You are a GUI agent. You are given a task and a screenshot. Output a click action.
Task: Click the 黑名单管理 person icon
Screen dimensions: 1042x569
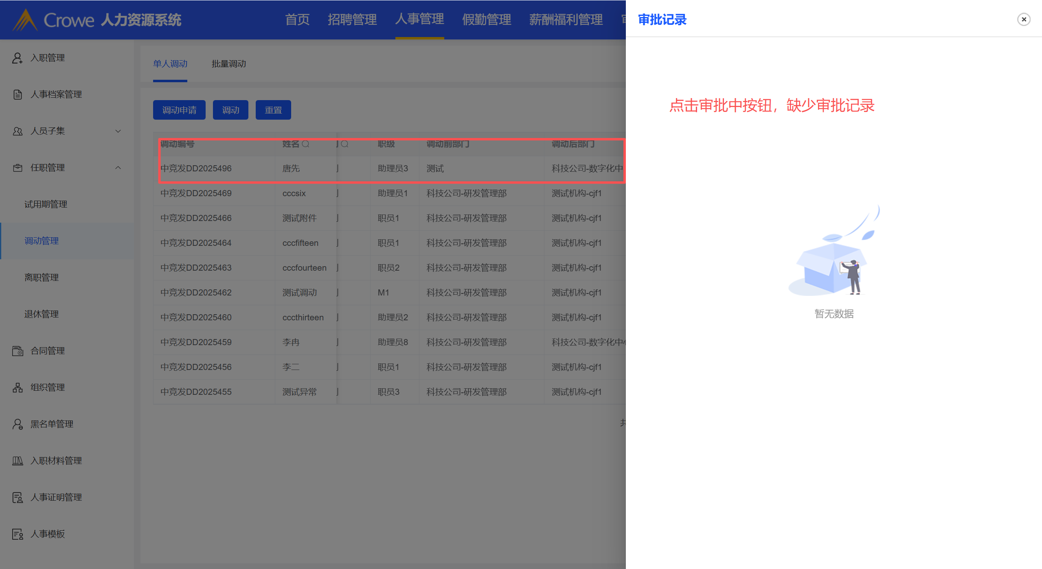pos(18,424)
